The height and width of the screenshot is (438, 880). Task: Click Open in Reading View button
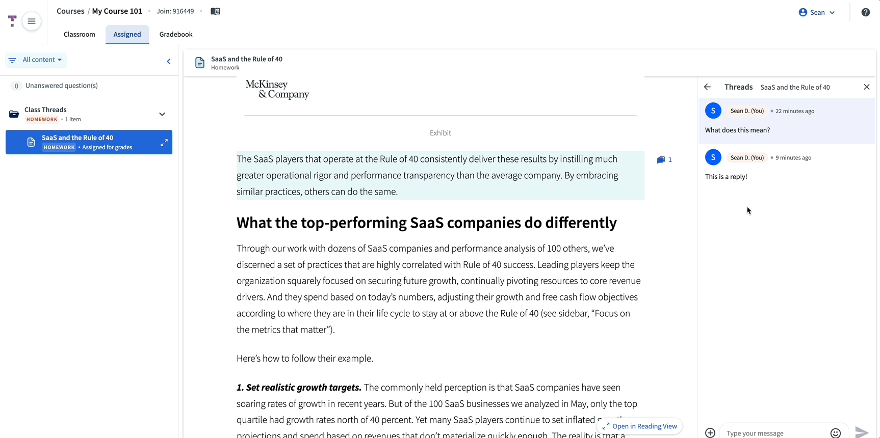[x=639, y=426]
